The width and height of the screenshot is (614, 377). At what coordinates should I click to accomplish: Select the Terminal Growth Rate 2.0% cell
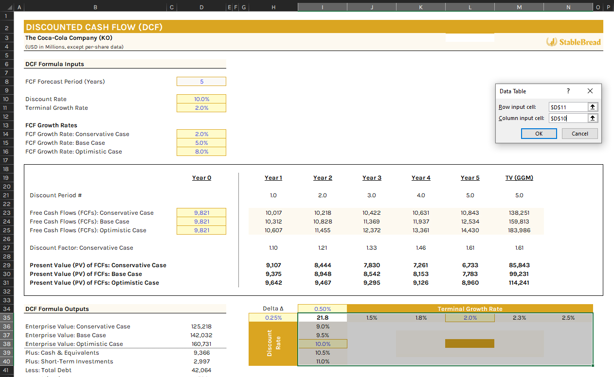tap(201, 107)
